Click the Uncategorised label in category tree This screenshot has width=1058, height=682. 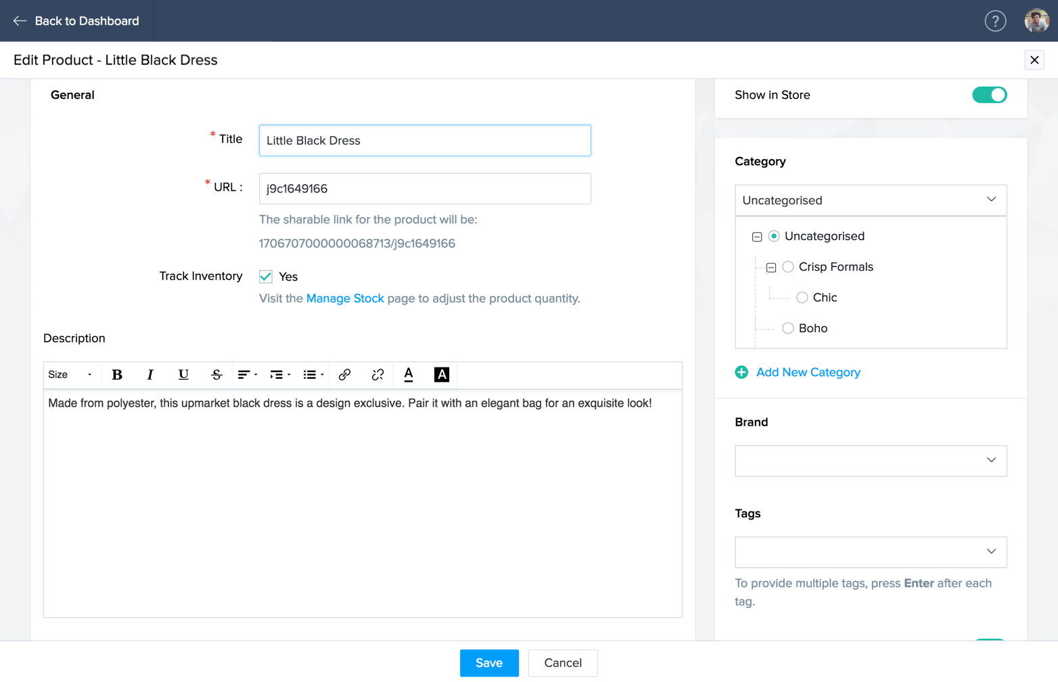coord(825,236)
